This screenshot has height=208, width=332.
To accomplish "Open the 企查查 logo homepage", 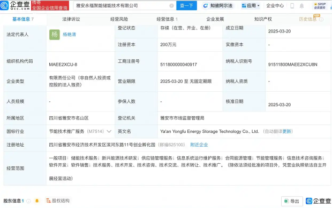I will (x=15, y=5).
